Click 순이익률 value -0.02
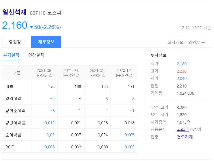The width and height of the screenshot is (214, 161). coord(50,135)
